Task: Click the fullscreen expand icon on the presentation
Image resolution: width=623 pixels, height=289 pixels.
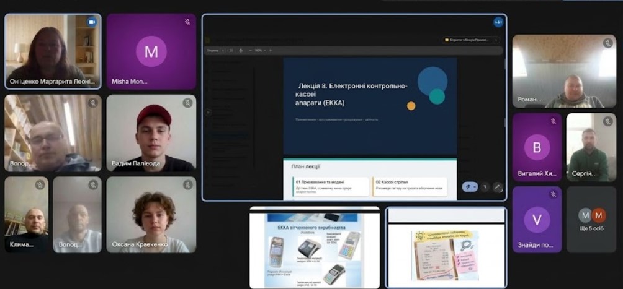Action: 498,187
